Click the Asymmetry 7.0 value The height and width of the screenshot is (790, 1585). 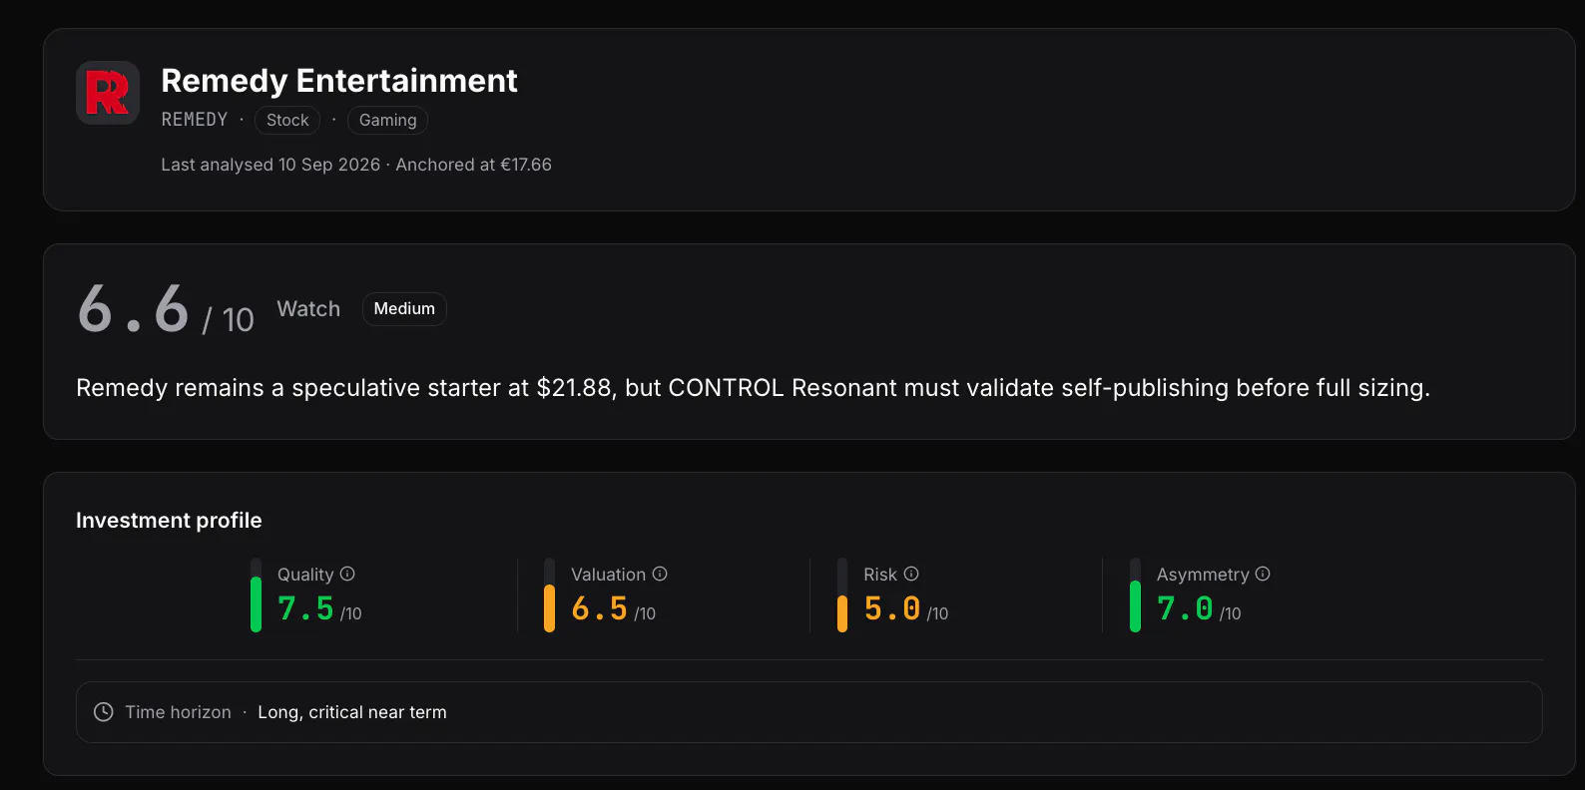coord(1185,608)
